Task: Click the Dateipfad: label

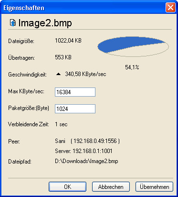Action: tap(20, 162)
